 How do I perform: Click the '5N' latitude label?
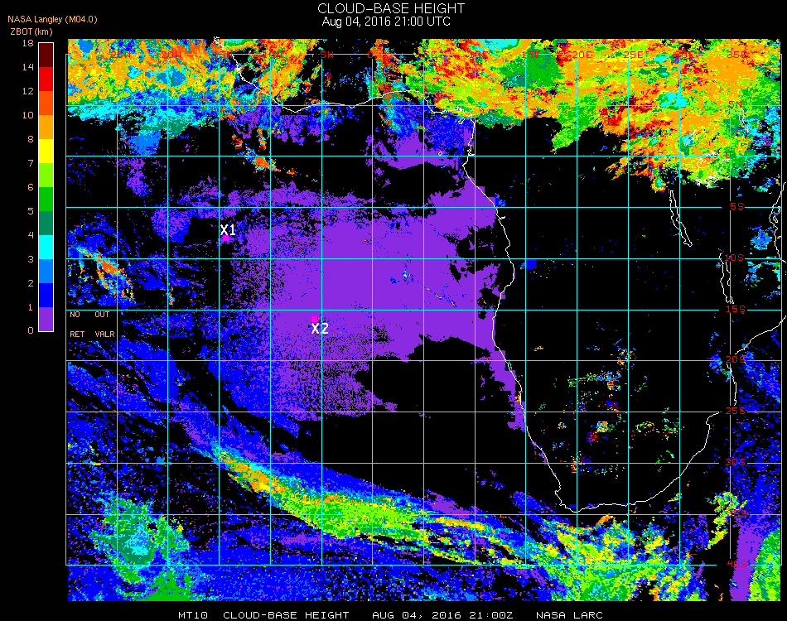[x=736, y=104]
